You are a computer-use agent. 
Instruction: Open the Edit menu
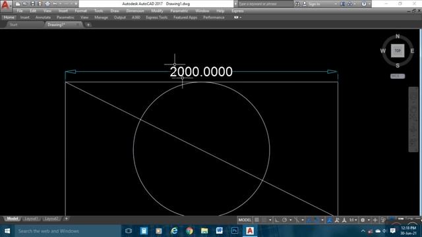coord(33,11)
